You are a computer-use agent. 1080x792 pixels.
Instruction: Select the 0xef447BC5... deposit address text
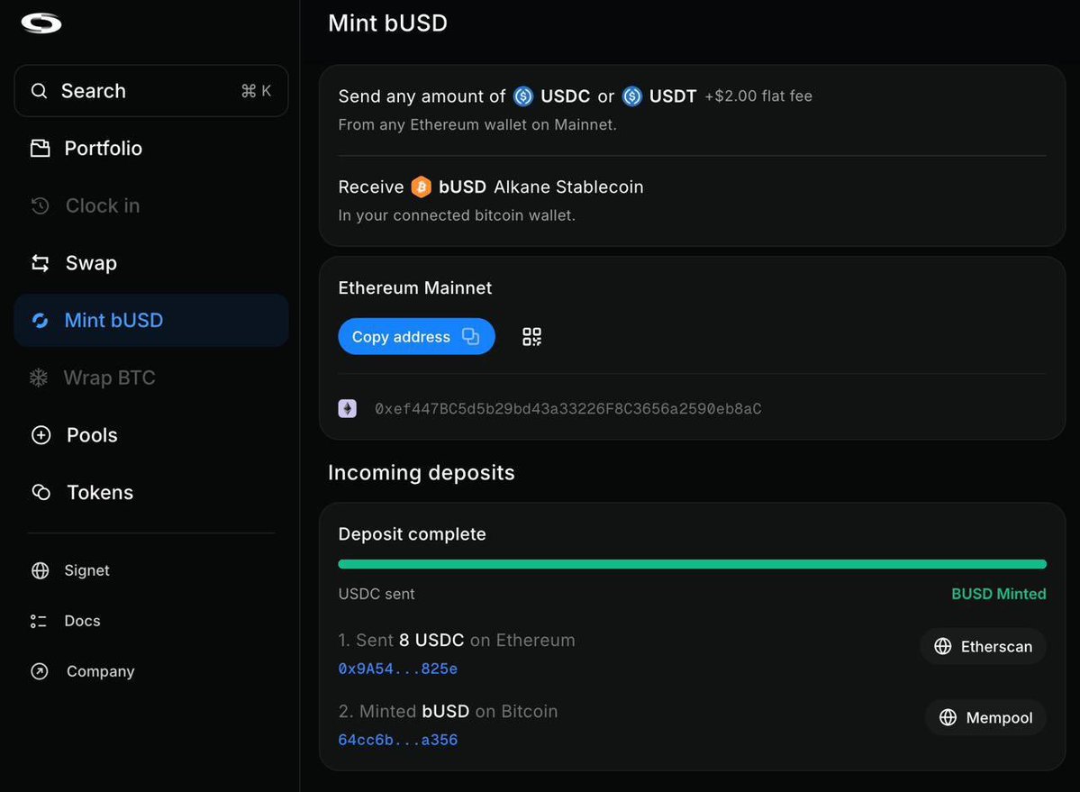click(x=568, y=408)
